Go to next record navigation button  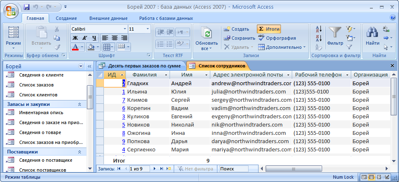click(154, 169)
